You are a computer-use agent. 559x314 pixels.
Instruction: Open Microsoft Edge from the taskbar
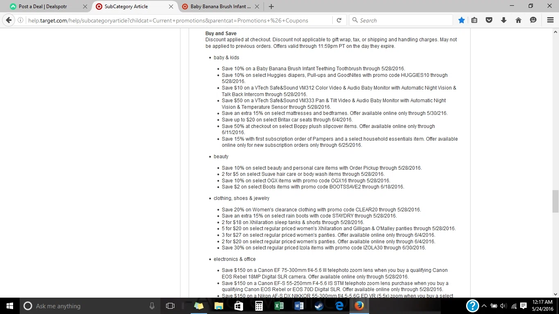(x=339, y=306)
